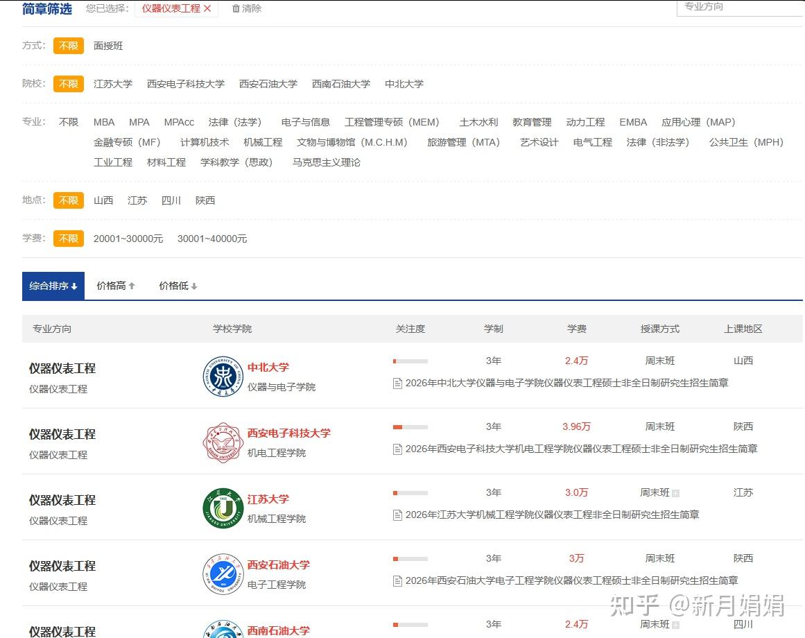Sort results by 价格低
Viewport: 805px width, 638px height.
click(178, 286)
